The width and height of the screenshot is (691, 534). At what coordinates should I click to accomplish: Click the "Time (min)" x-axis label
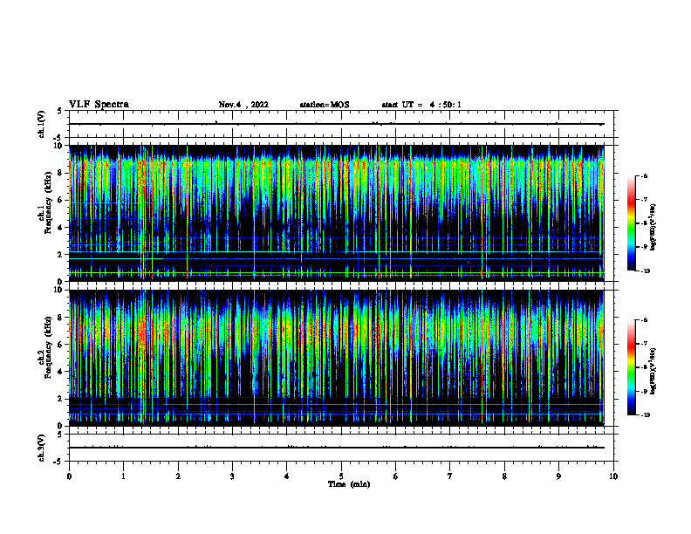point(349,484)
